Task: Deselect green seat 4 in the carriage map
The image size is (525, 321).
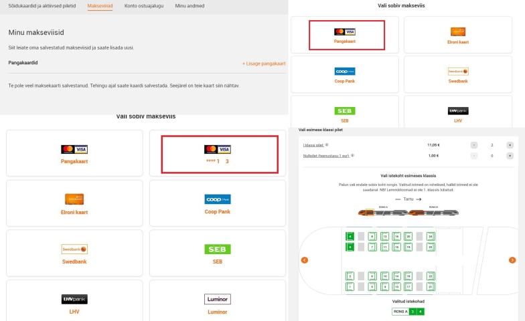Action: tap(350, 237)
